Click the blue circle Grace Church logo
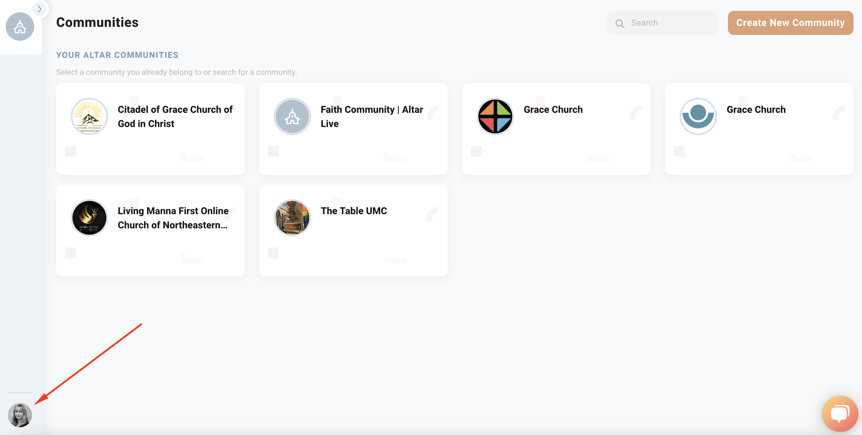The width and height of the screenshot is (862, 435). (x=698, y=117)
